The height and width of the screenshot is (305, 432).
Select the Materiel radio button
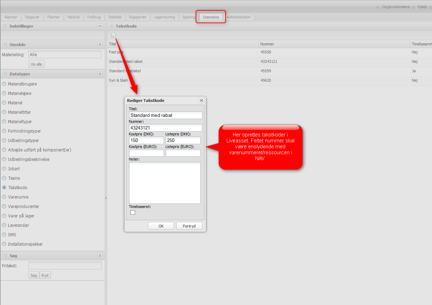[5, 103]
